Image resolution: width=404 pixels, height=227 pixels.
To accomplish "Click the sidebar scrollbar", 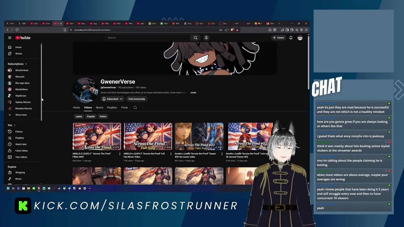I will [41, 82].
